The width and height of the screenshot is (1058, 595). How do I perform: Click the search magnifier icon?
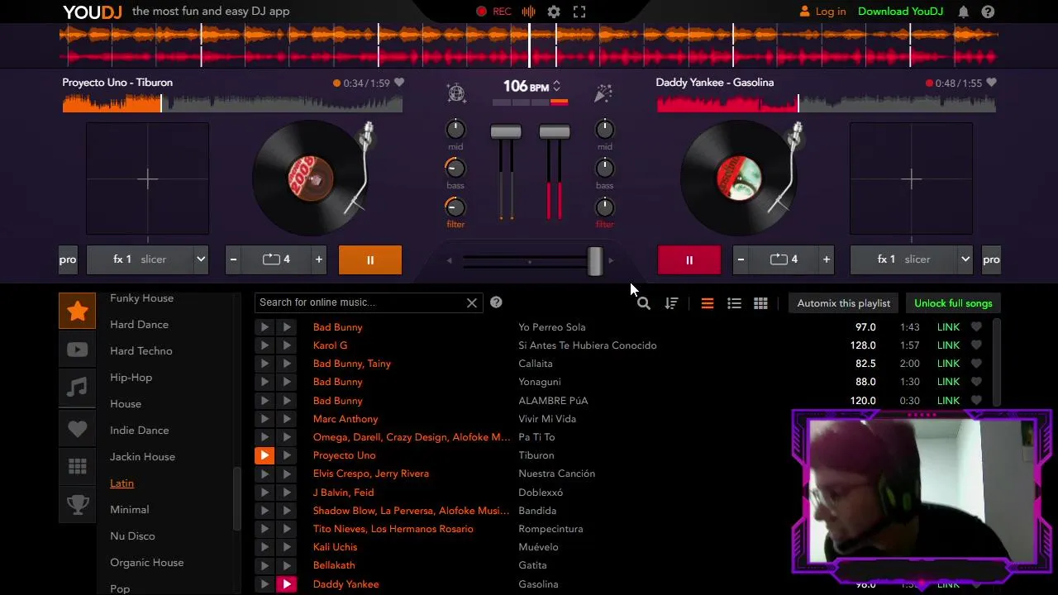click(x=644, y=303)
